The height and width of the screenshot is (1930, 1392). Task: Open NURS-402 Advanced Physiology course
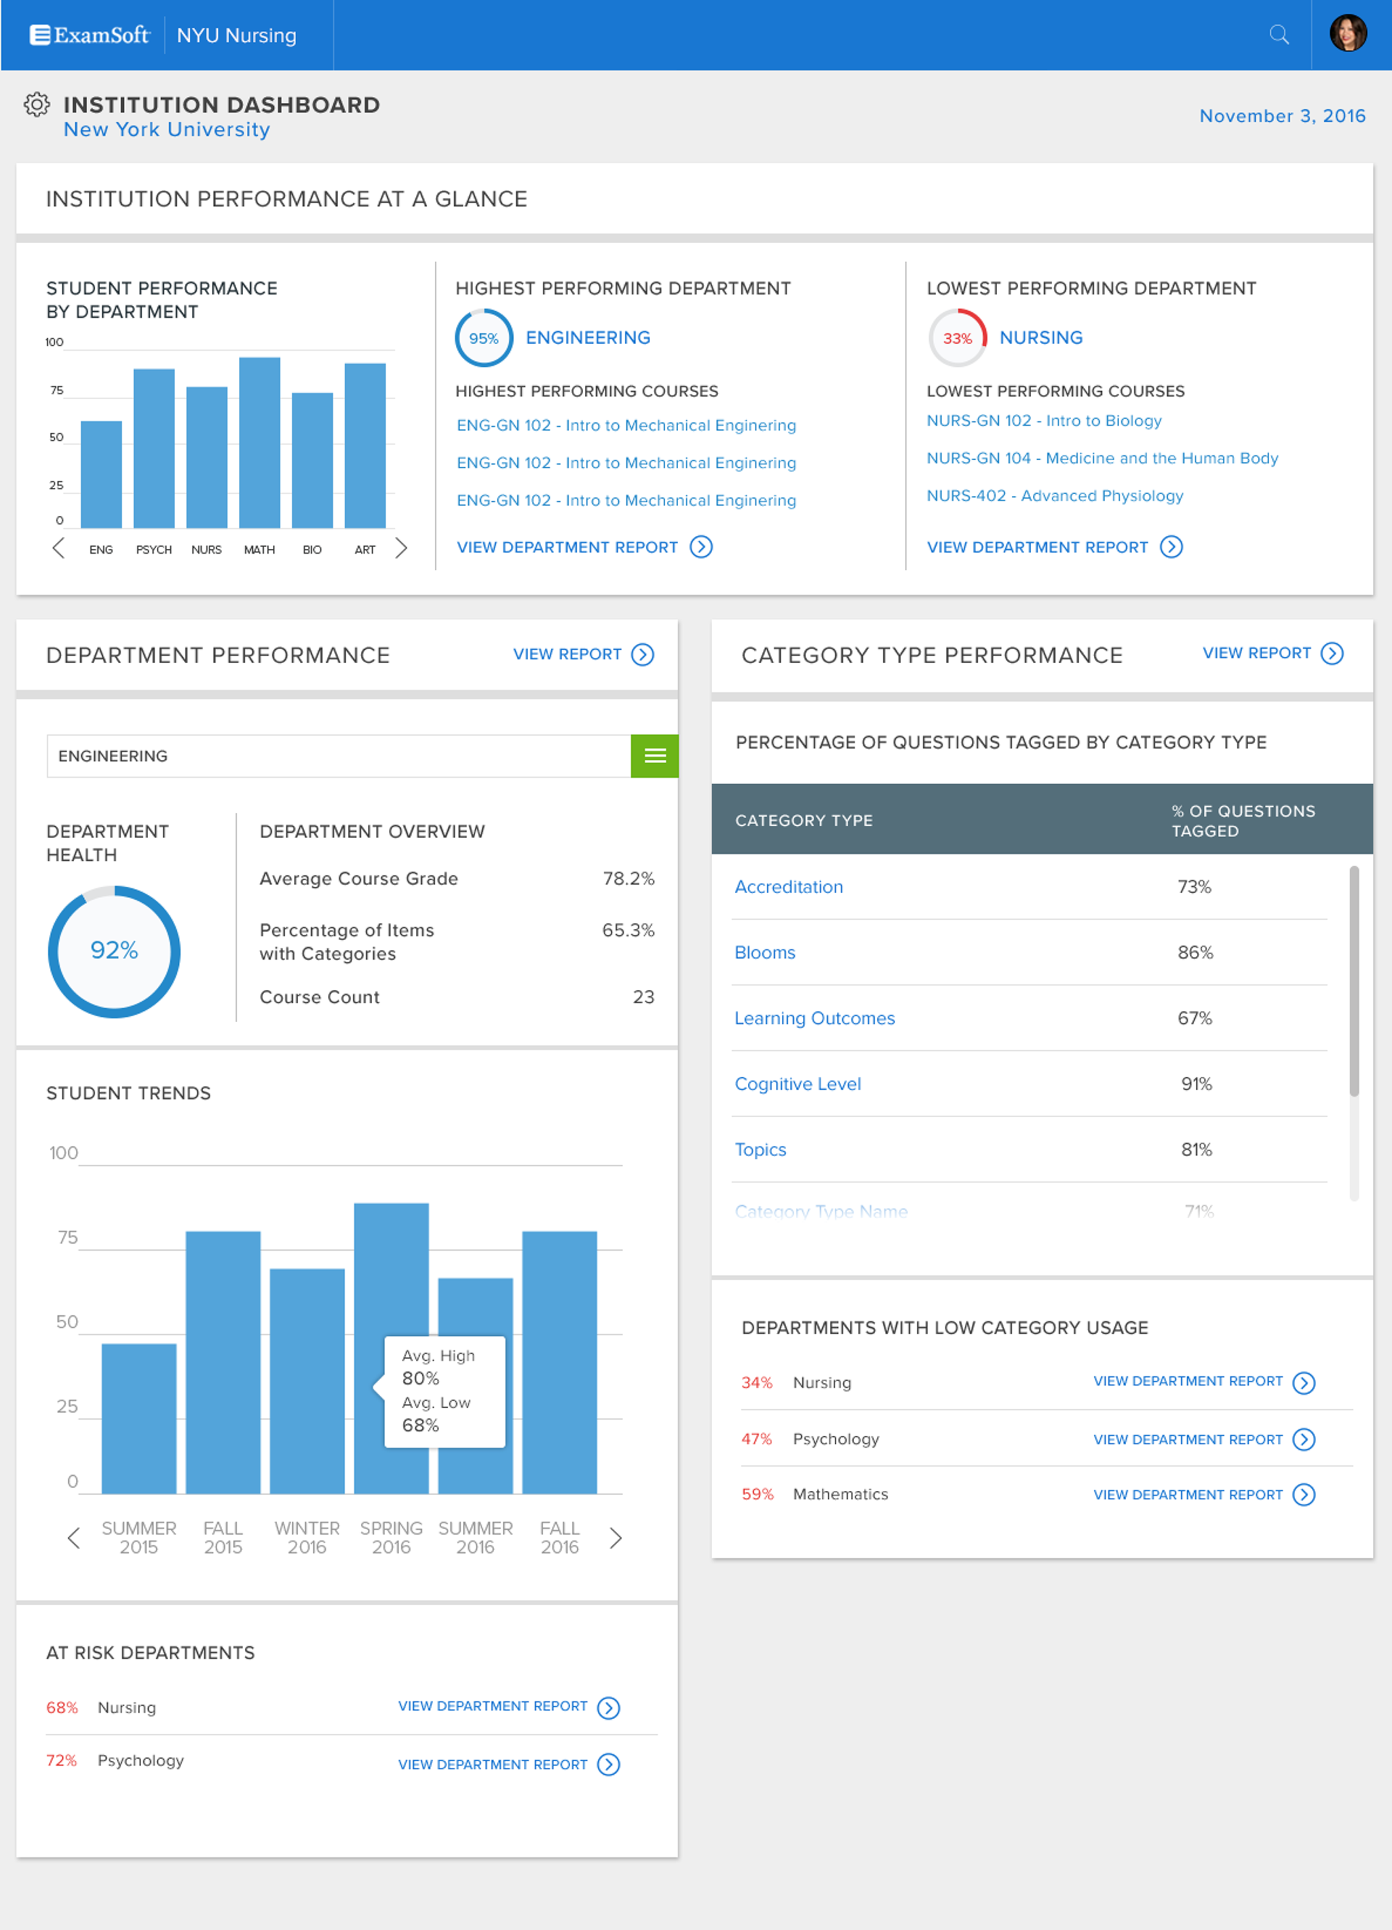point(1054,495)
